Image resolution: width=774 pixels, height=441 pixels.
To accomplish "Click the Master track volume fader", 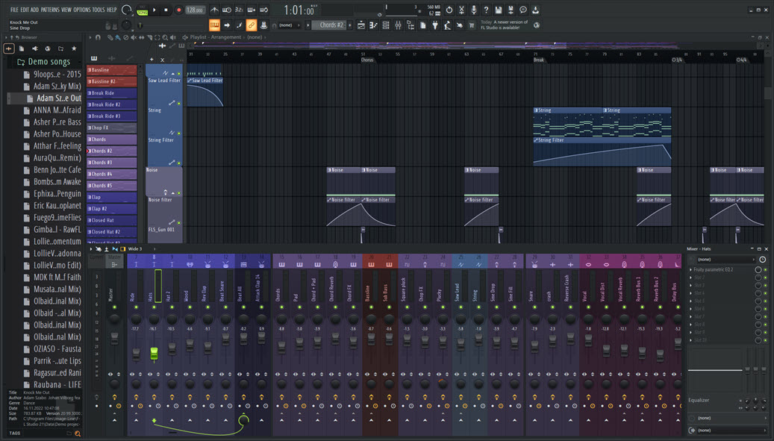I will [114, 338].
